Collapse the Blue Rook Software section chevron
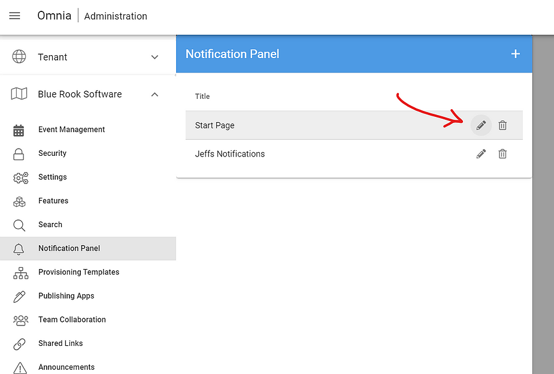The width and height of the screenshot is (554, 374). click(x=155, y=94)
